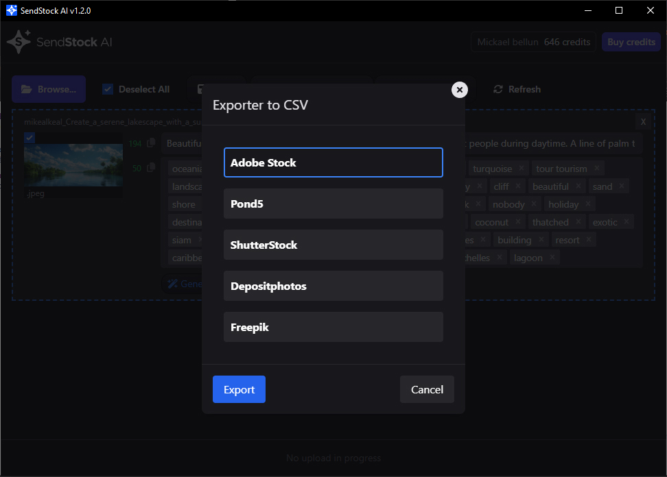Click Buy credits button

coord(631,42)
